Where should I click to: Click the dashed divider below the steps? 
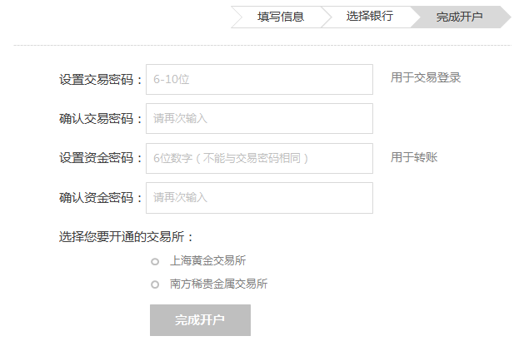coord(262,45)
